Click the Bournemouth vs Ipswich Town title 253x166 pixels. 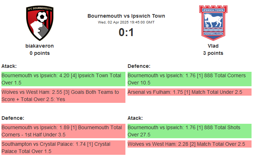(x=126, y=16)
